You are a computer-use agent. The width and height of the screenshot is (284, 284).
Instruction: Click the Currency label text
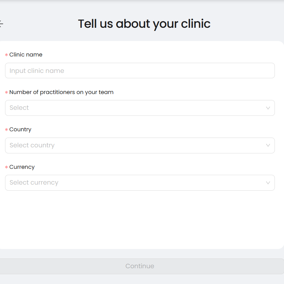point(22,167)
